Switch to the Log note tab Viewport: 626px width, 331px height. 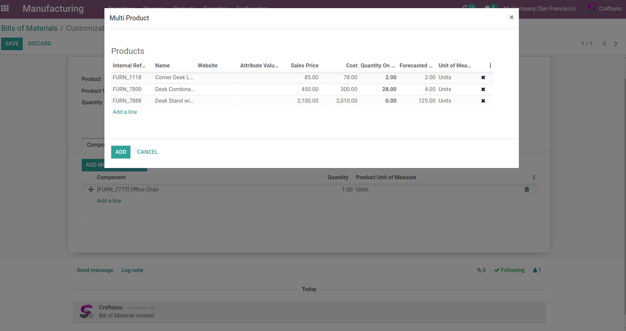[x=132, y=270]
